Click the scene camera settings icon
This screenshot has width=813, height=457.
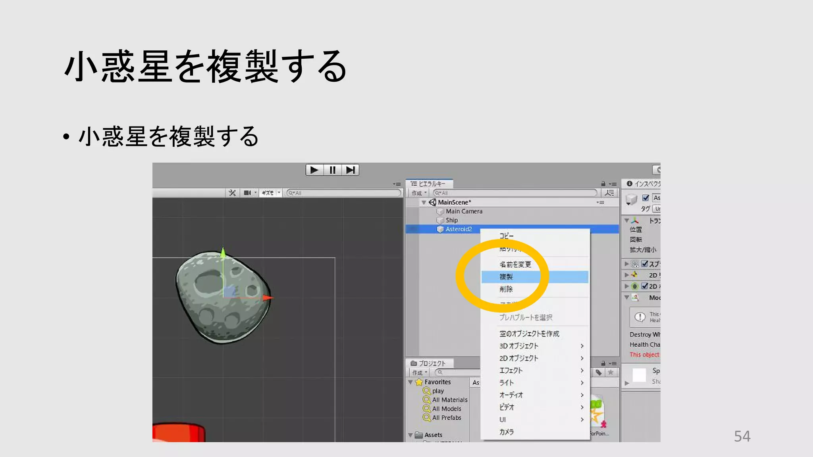point(247,193)
